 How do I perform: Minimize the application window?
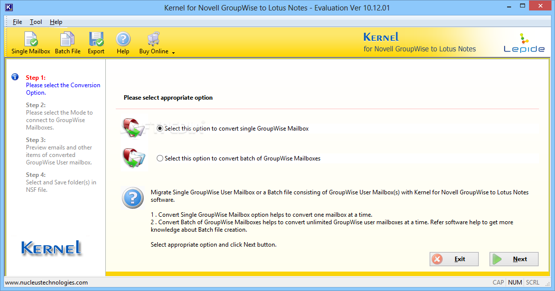509,6
